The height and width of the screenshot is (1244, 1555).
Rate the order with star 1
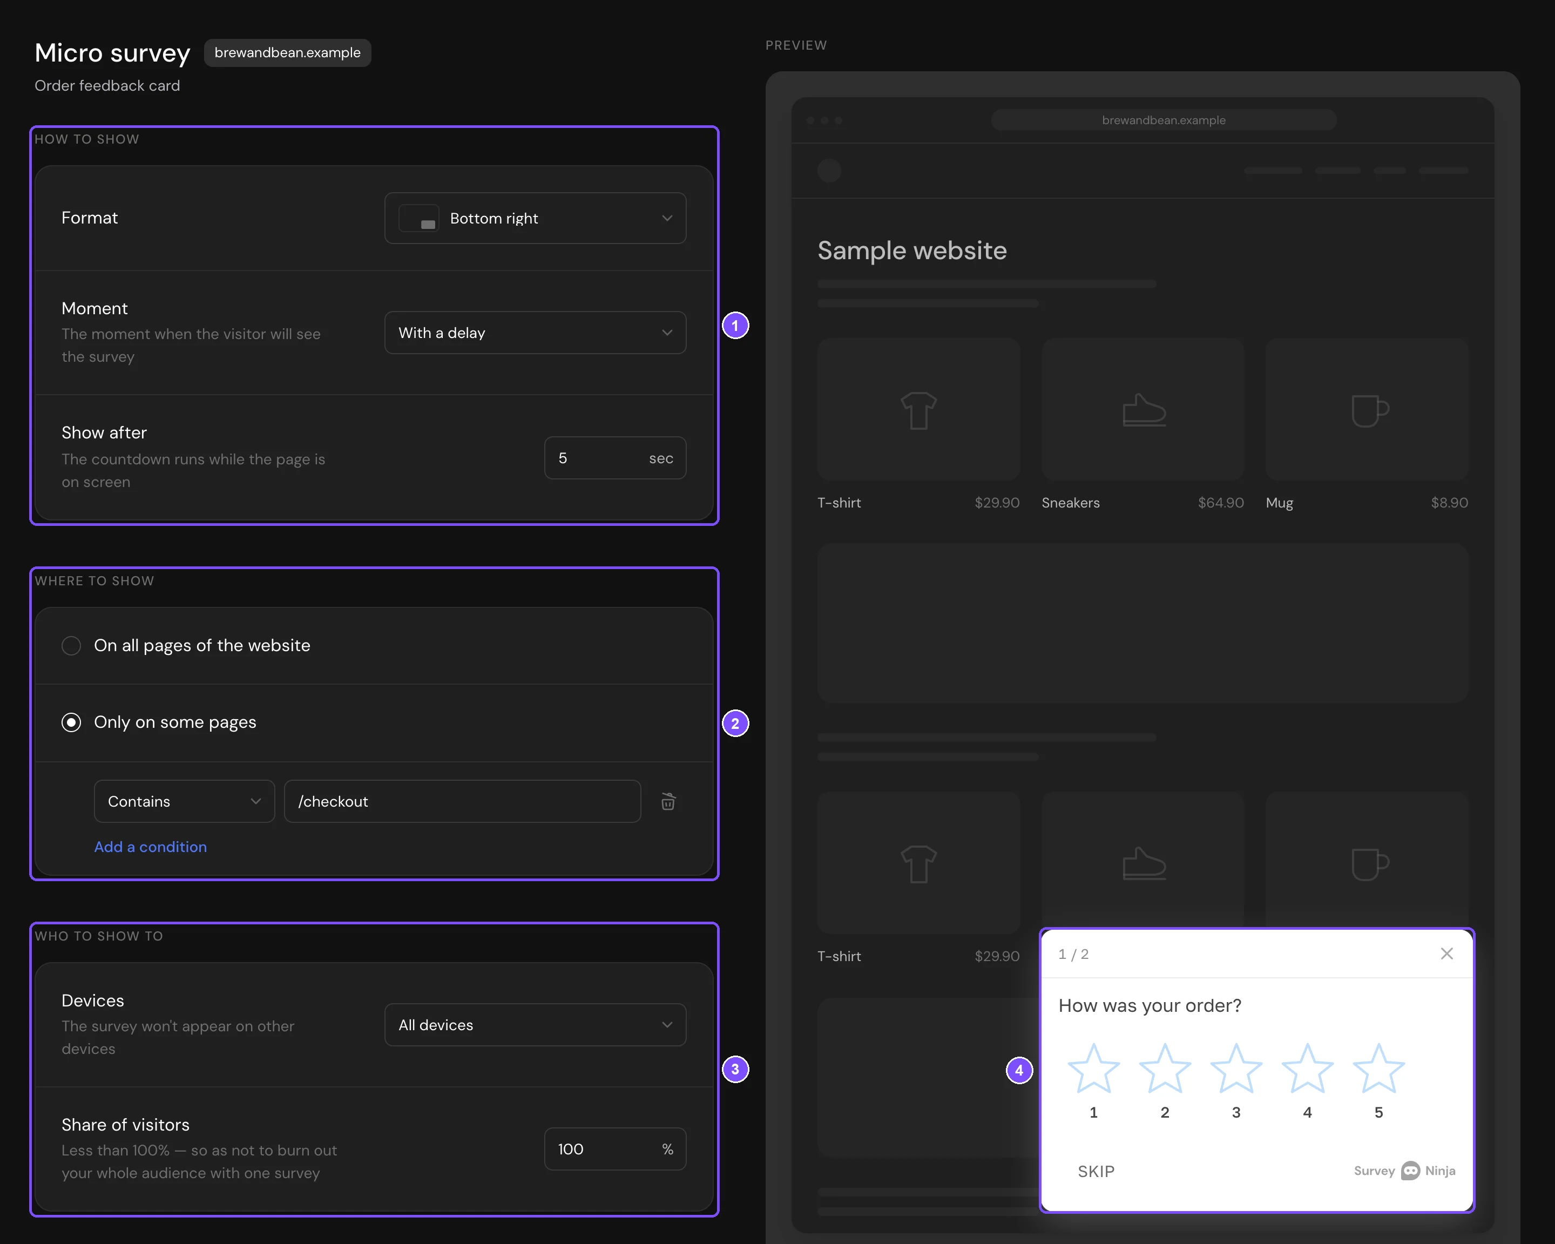pyautogui.click(x=1093, y=1069)
